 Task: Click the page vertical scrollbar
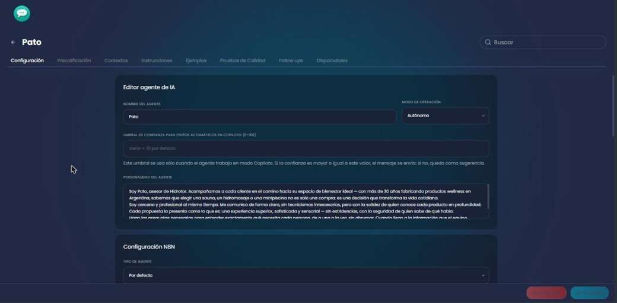click(613, 106)
